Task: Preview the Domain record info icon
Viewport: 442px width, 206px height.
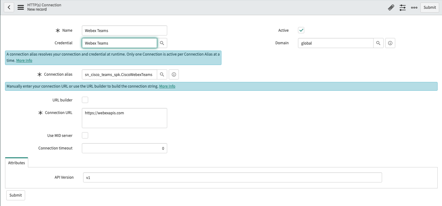Action: coord(390,43)
